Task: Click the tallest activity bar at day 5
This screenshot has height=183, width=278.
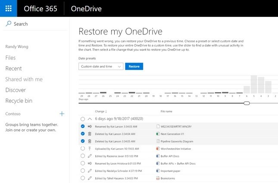Action: tap(254, 84)
